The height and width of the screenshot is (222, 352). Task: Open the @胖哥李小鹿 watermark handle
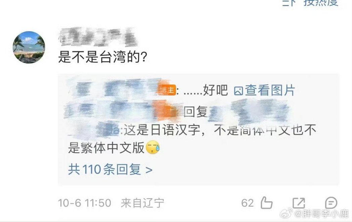point(321,214)
